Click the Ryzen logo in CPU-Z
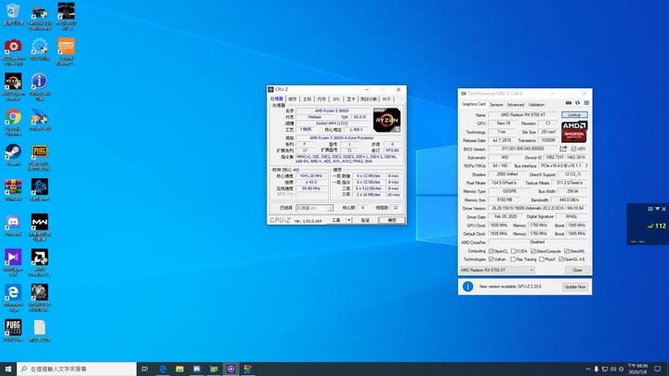 [387, 120]
